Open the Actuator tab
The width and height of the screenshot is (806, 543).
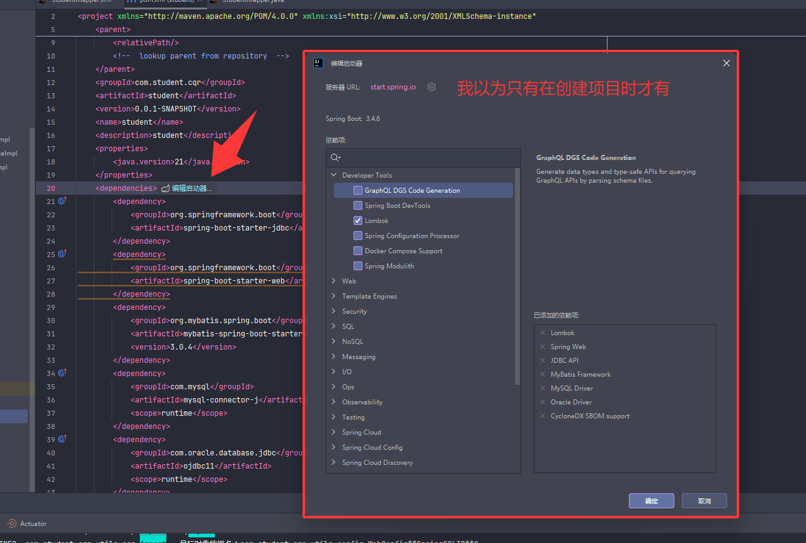27,523
